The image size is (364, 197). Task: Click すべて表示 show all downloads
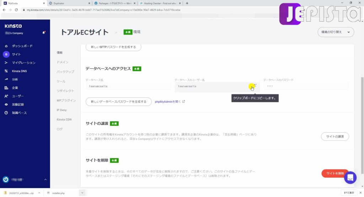point(349,193)
